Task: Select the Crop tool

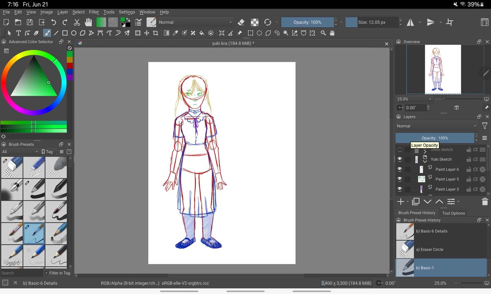Action: tap(155, 33)
